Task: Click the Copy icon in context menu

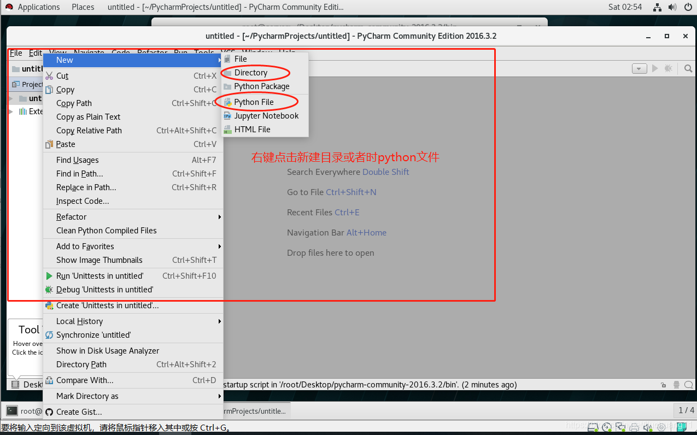Action: (49, 90)
